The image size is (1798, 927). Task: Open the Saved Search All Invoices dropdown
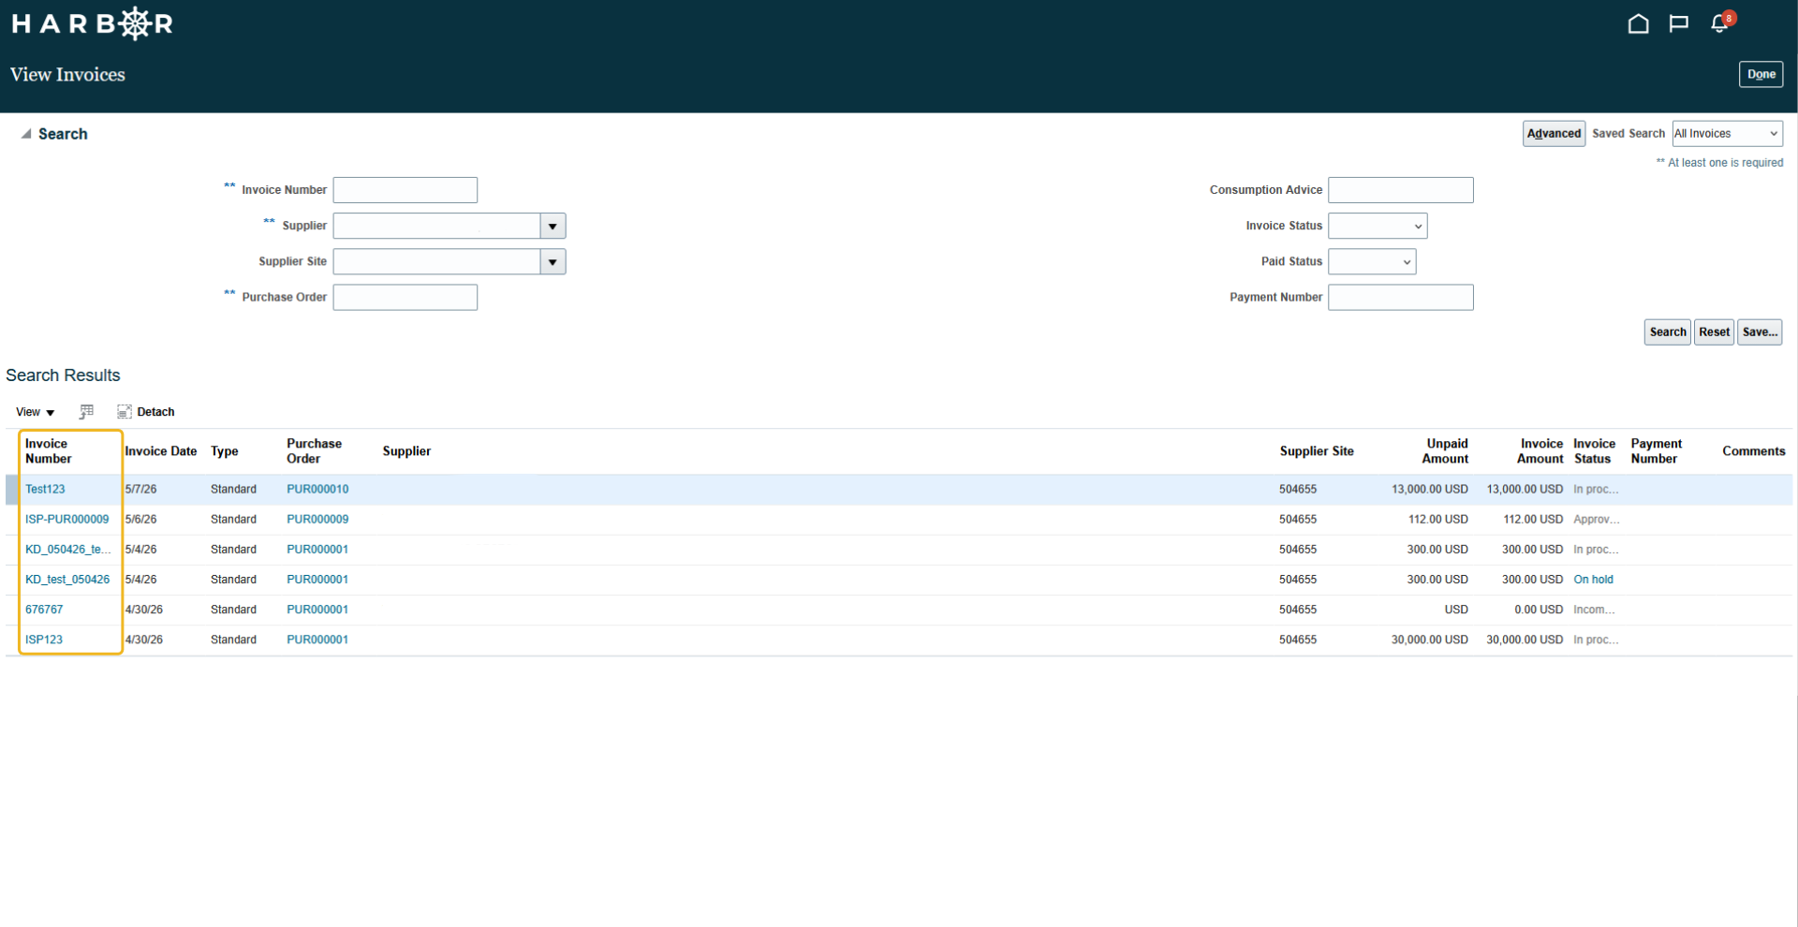click(1727, 134)
